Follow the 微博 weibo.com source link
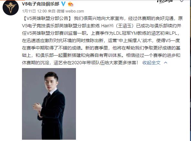Viewport: 191px width, 141px height. [x=70, y=11]
